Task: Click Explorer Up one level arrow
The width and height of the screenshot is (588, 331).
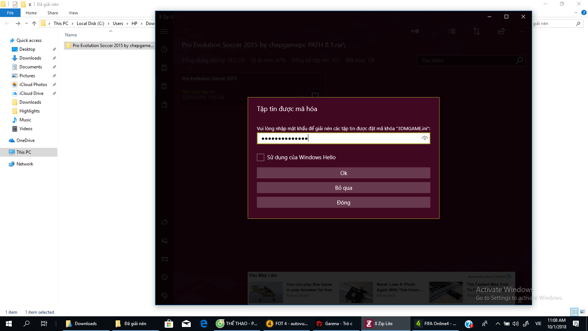Action: (x=34, y=24)
